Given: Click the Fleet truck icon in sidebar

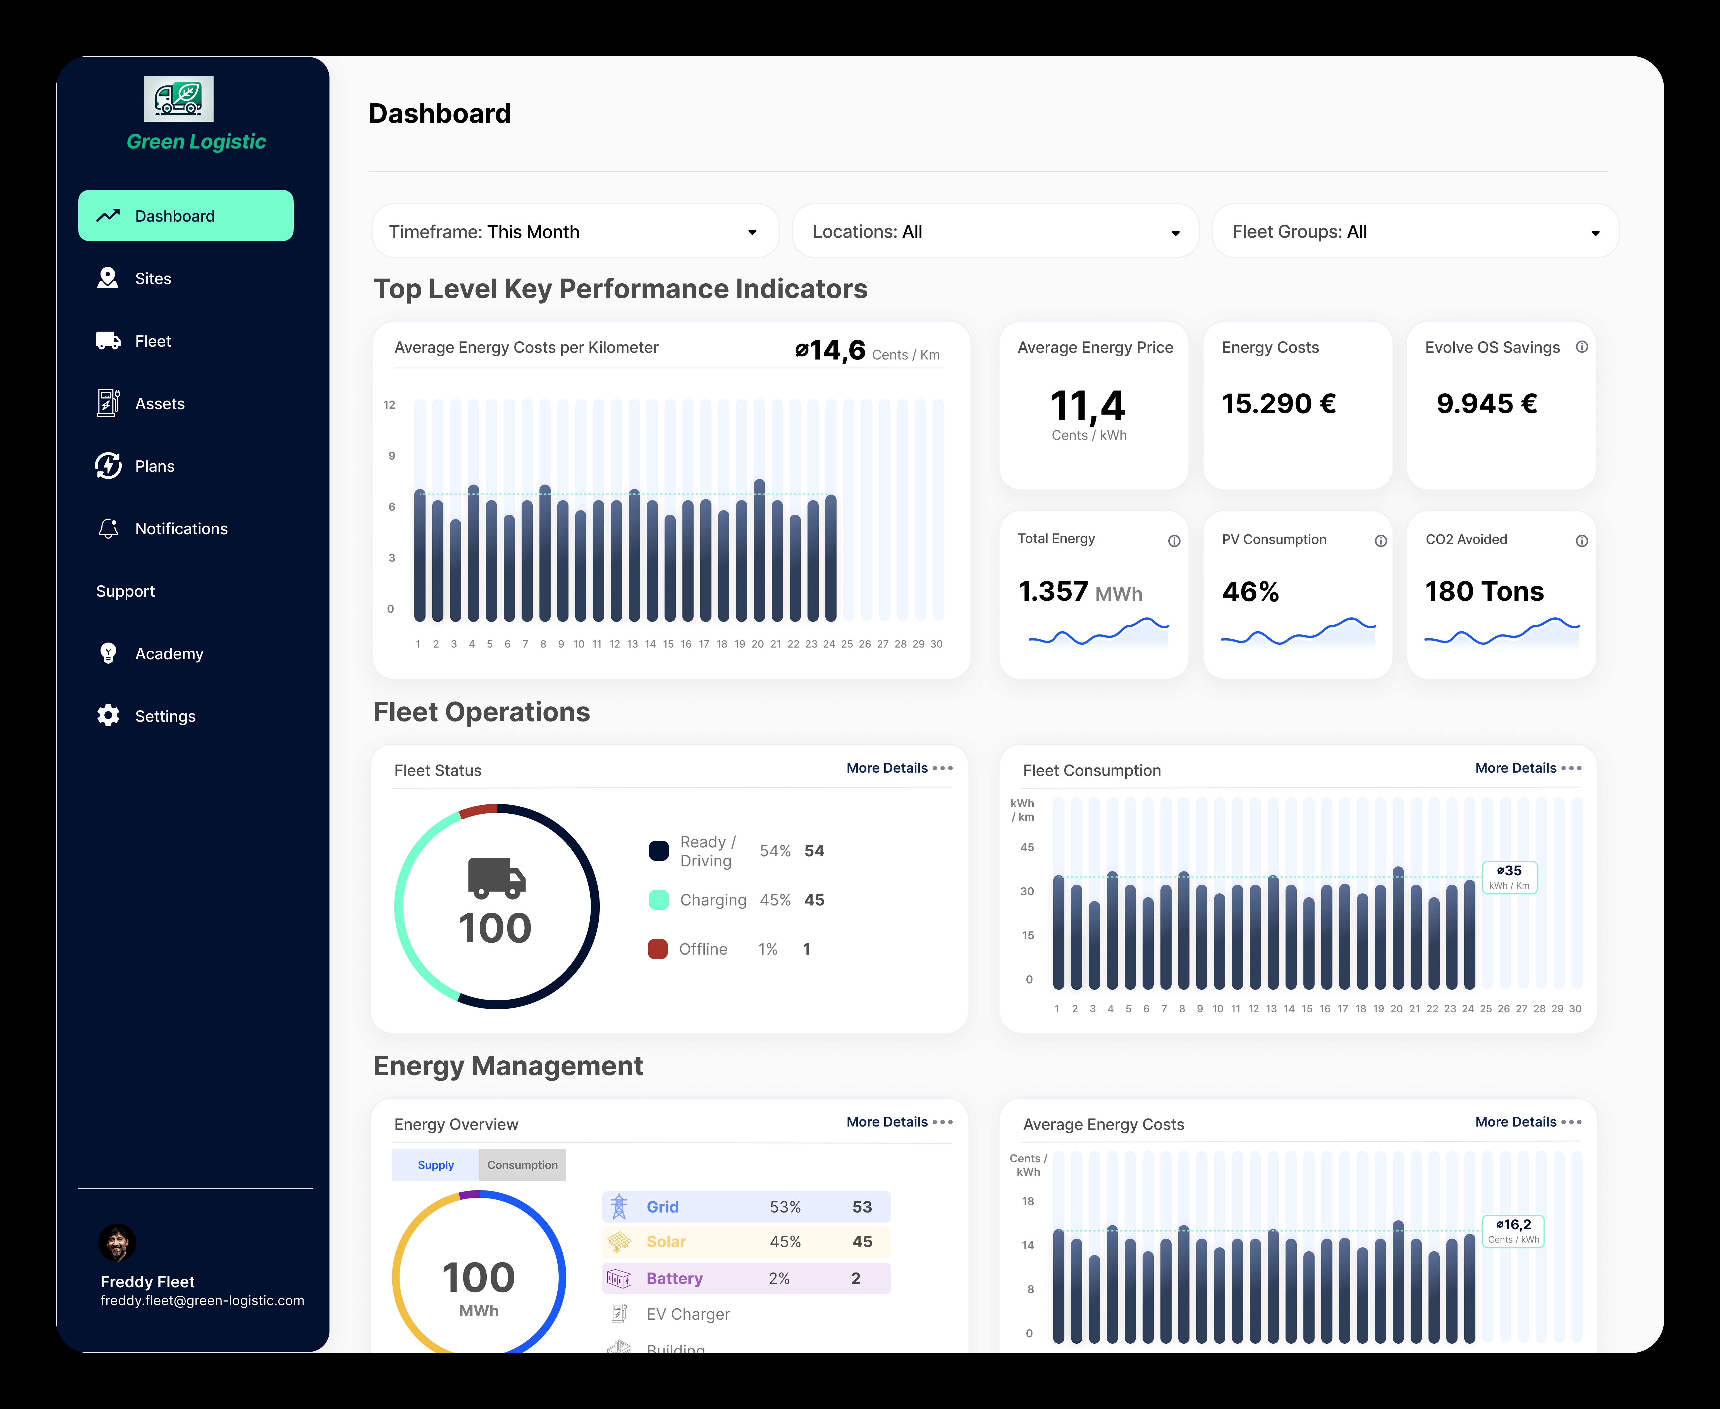Looking at the screenshot, I should (108, 341).
